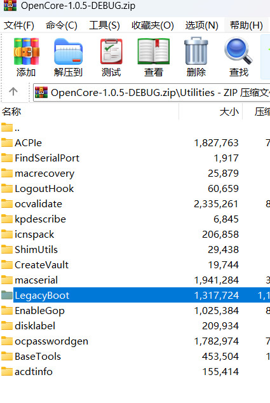Screen dimensions: 270x403
Task: Click the WinRAR icon in address bar
Action: tap(41, 92)
